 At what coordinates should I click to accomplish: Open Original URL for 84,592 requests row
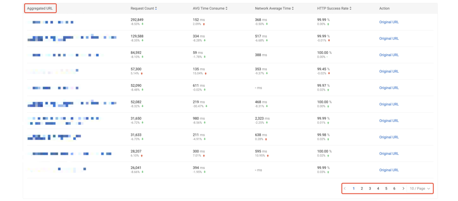389,55
